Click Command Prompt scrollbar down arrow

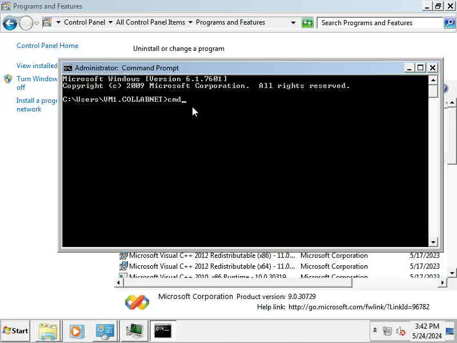click(433, 242)
